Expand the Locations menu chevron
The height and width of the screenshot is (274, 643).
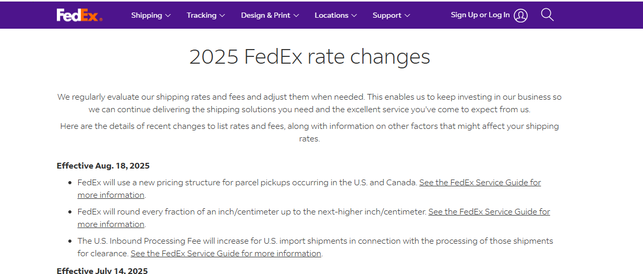[x=354, y=16]
